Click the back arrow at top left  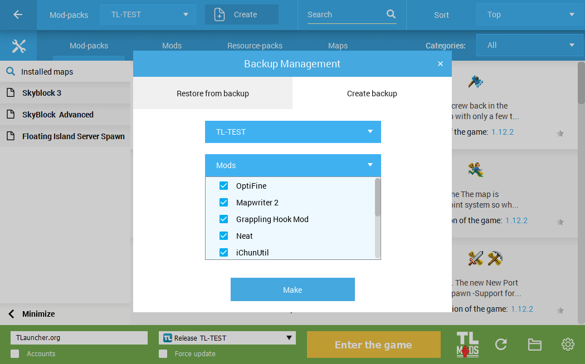[18, 14]
